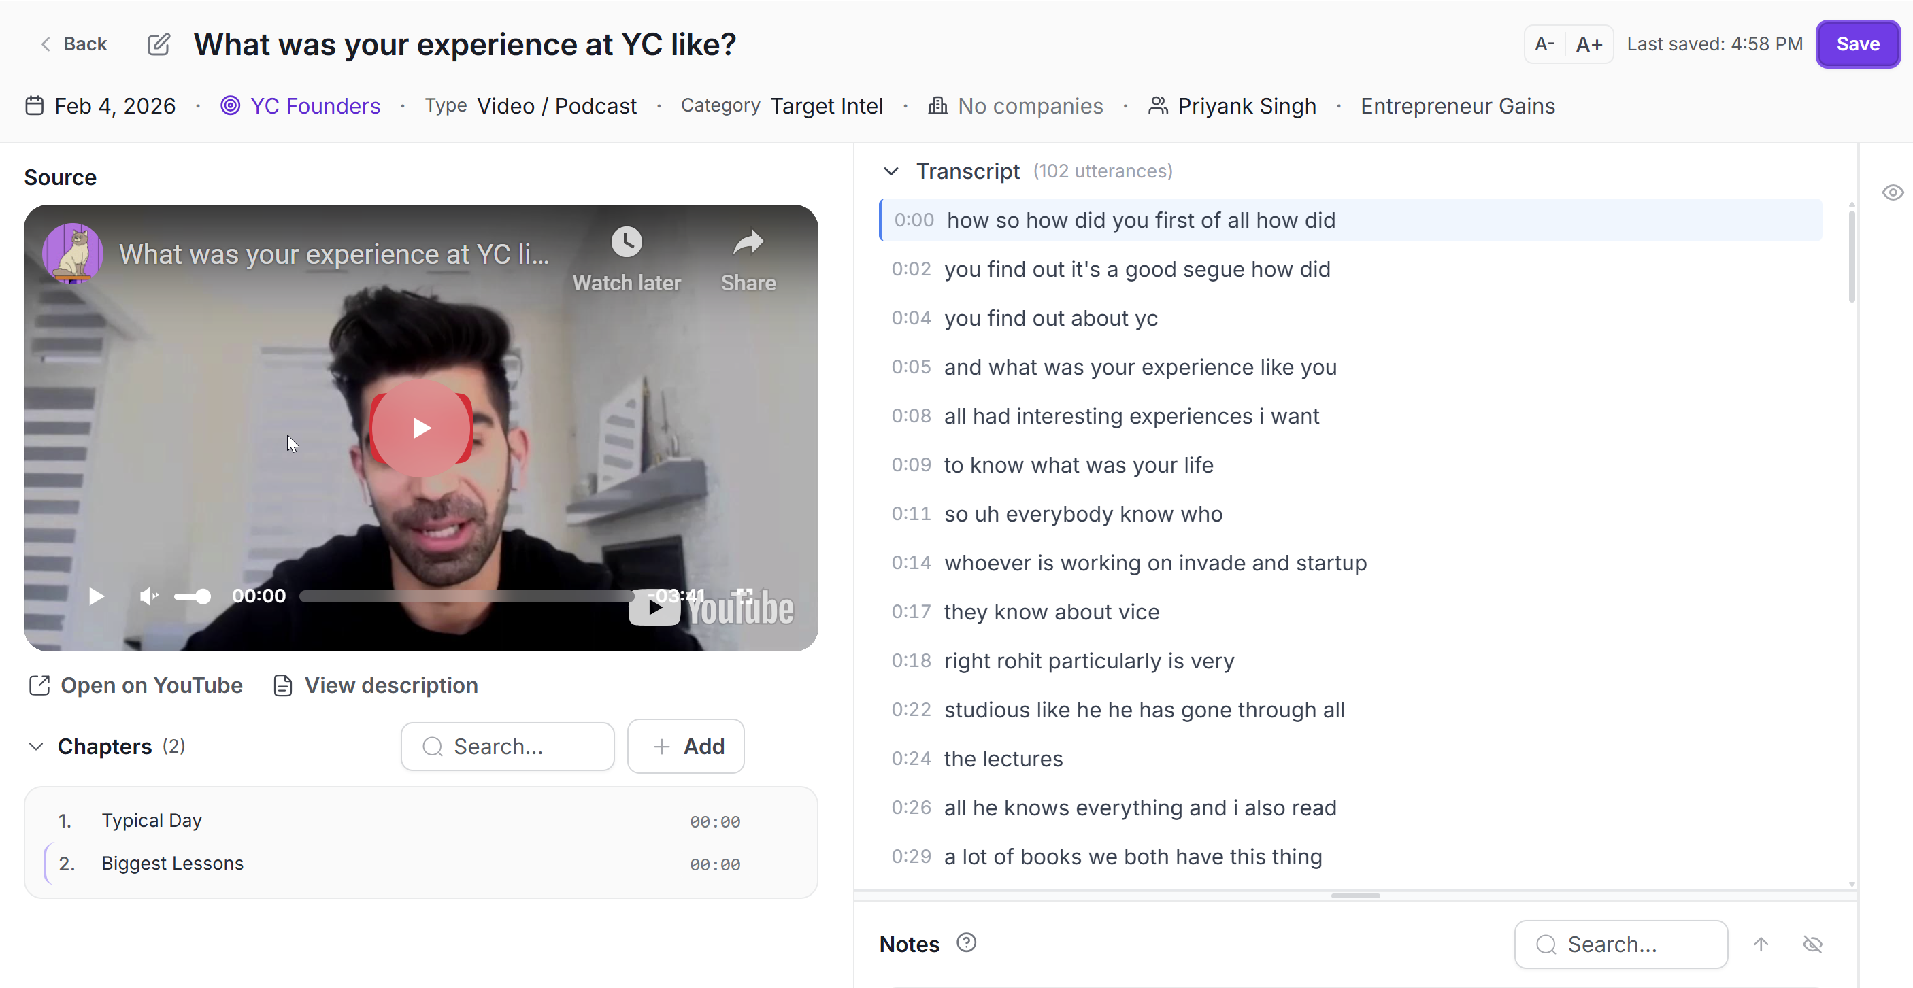Collapse the Transcript section chevron

891,171
